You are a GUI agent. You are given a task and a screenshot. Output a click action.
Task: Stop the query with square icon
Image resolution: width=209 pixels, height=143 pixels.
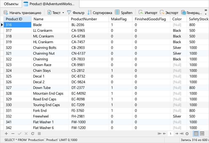pyautogui.click(x=39, y=134)
